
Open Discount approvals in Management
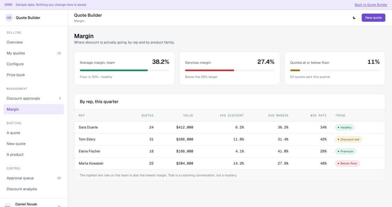34,98
